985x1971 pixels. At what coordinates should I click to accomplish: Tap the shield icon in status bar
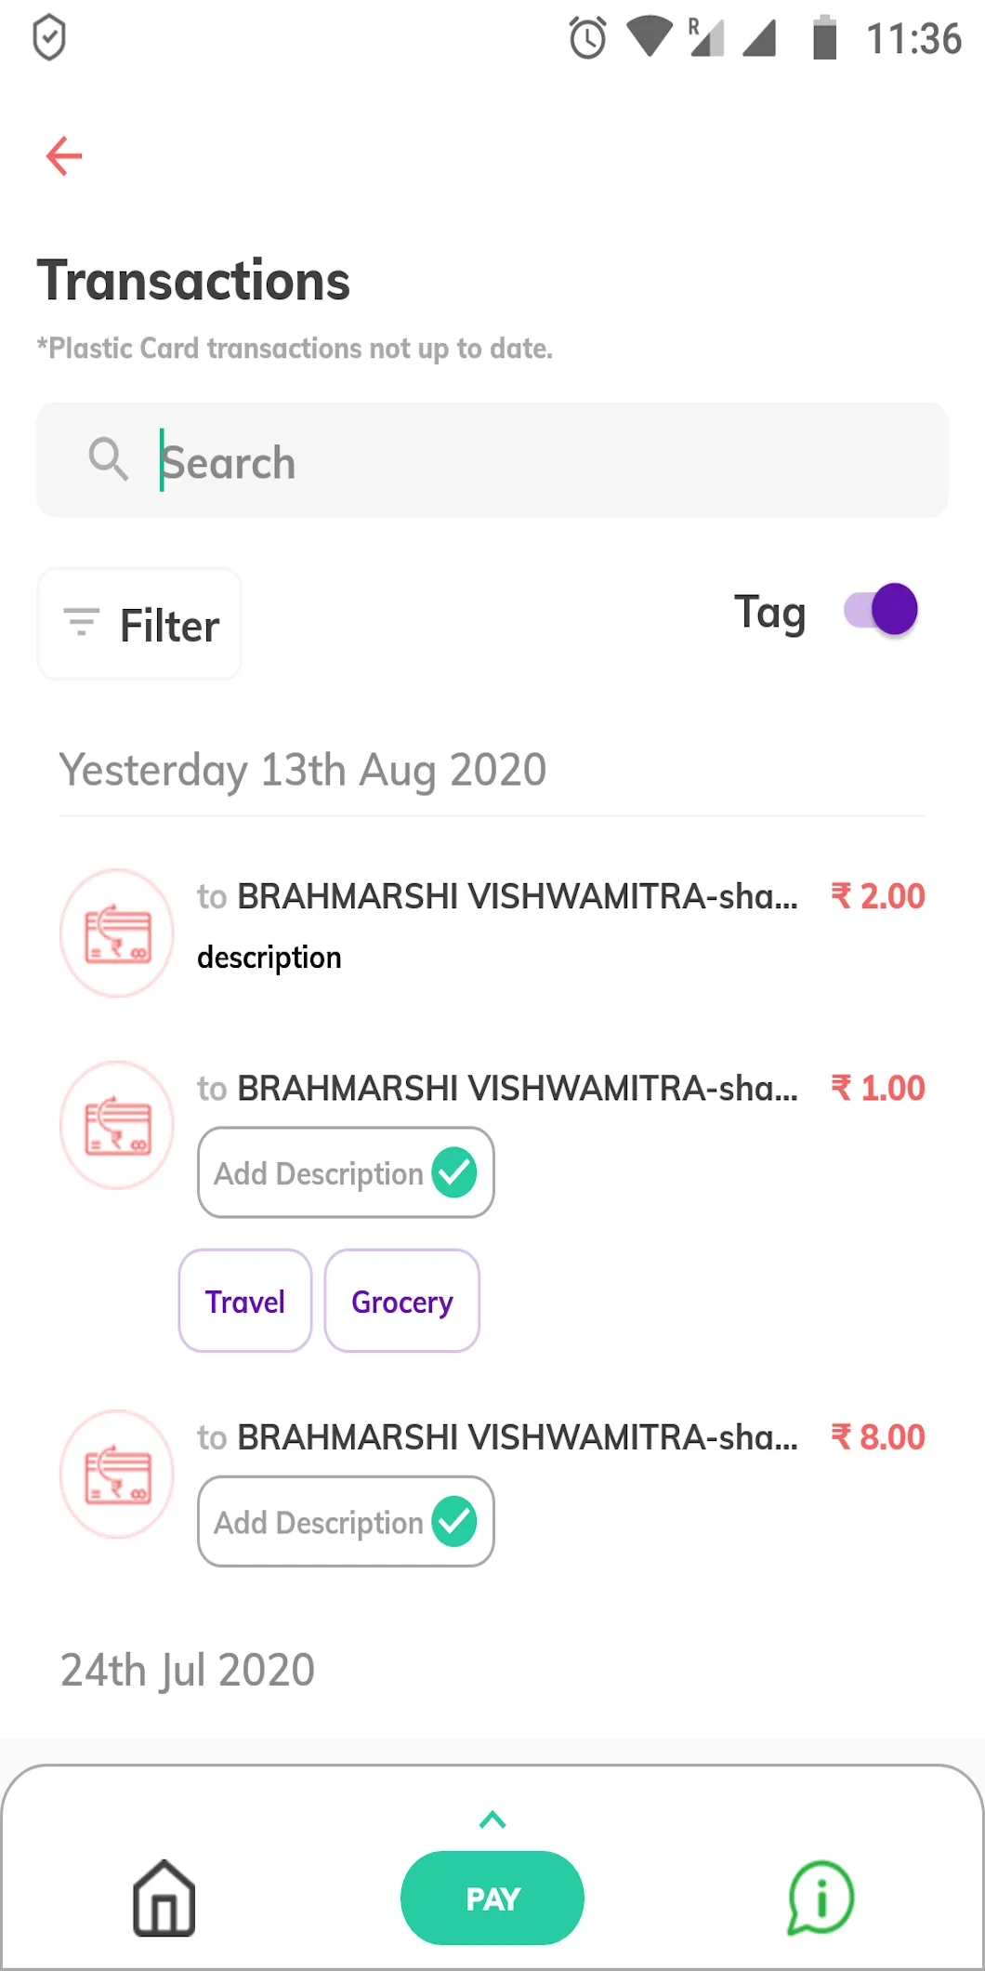(48, 39)
